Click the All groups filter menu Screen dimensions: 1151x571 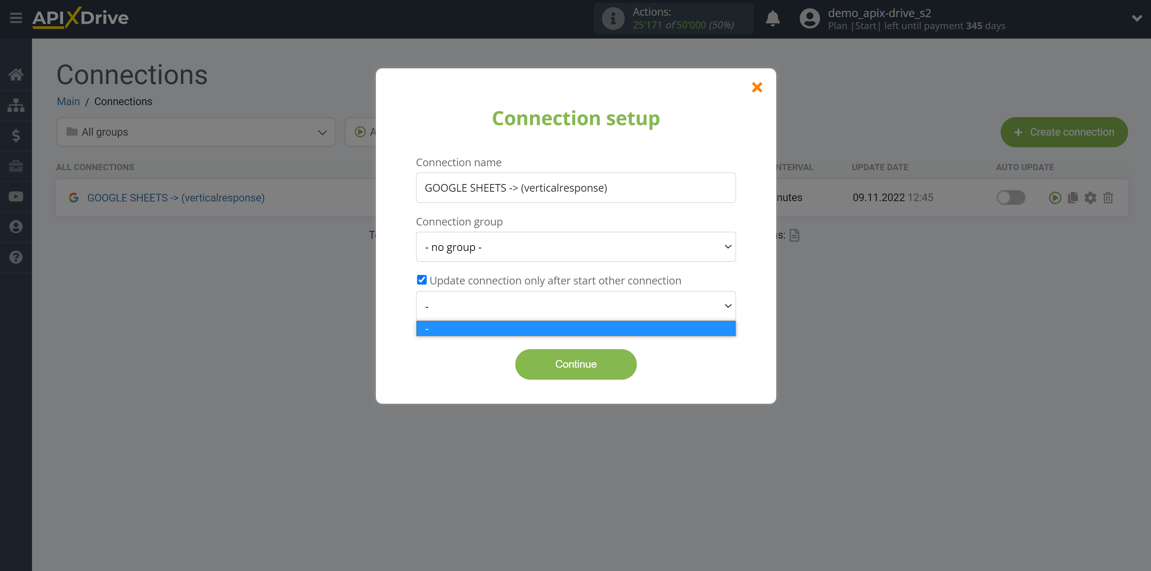click(195, 132)
